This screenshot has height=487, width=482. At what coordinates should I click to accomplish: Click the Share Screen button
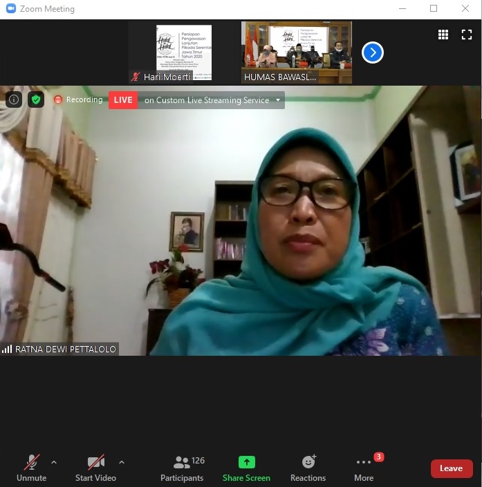coord(246,468)
